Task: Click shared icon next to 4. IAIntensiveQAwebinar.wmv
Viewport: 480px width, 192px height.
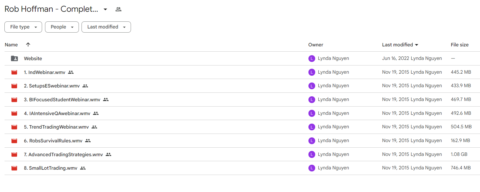Action: [96, 113]
